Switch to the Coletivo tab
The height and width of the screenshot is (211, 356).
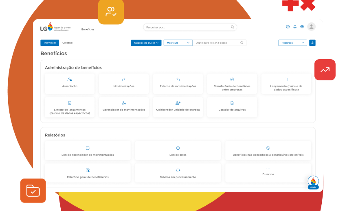pyautogui.click(x=68, y=43)
